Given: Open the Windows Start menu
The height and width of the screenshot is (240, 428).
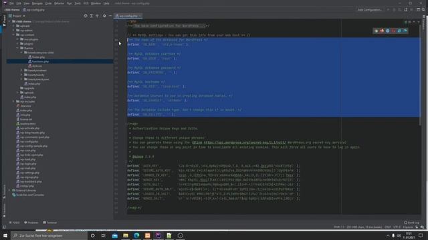Looking at the screenshot, I should (5, 235).
